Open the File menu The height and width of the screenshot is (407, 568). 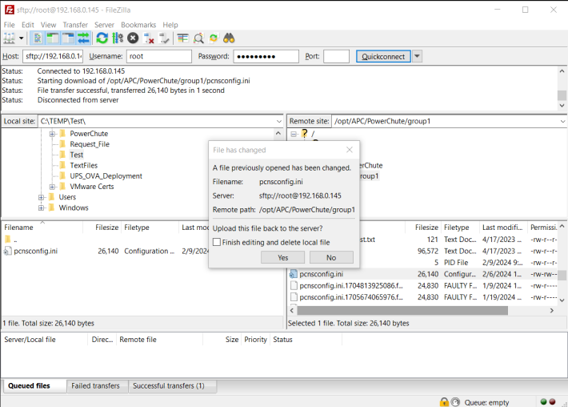coord(9,25)
